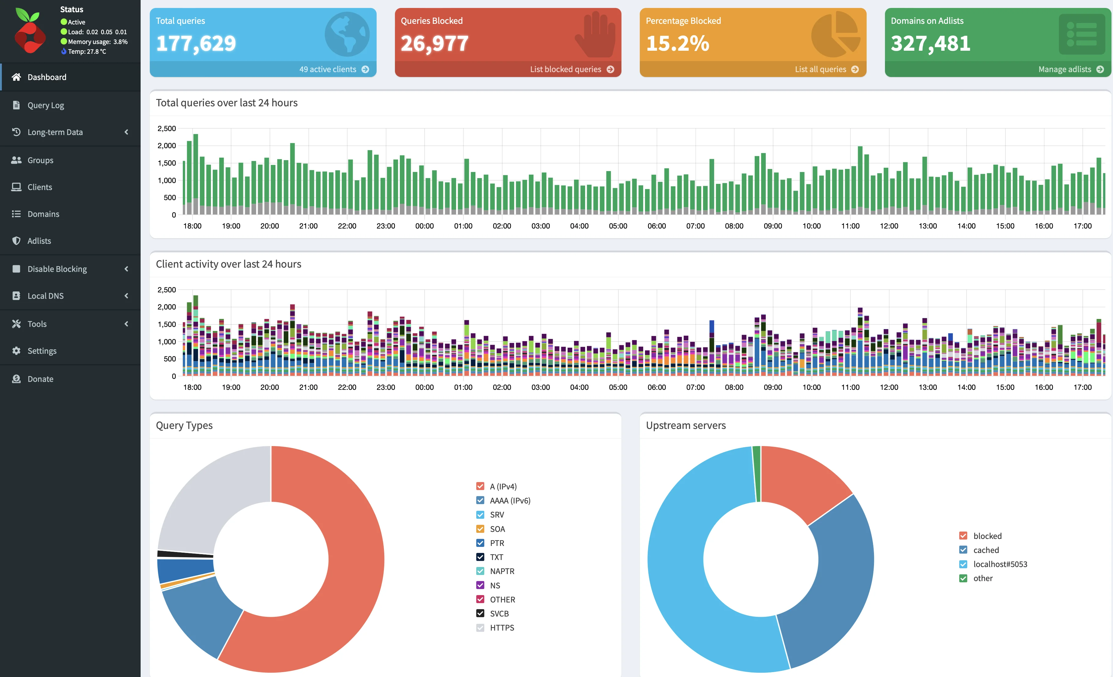Open the Clients menu entry
Viewport: 1113px width, 677px height.
pos(70,187)
